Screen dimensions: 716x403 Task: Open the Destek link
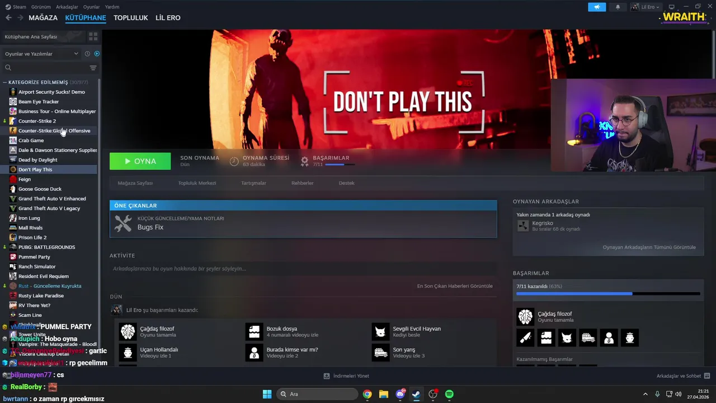coord(346,183)
